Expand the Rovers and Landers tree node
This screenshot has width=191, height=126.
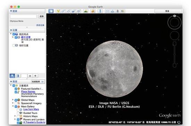[15, 119]
